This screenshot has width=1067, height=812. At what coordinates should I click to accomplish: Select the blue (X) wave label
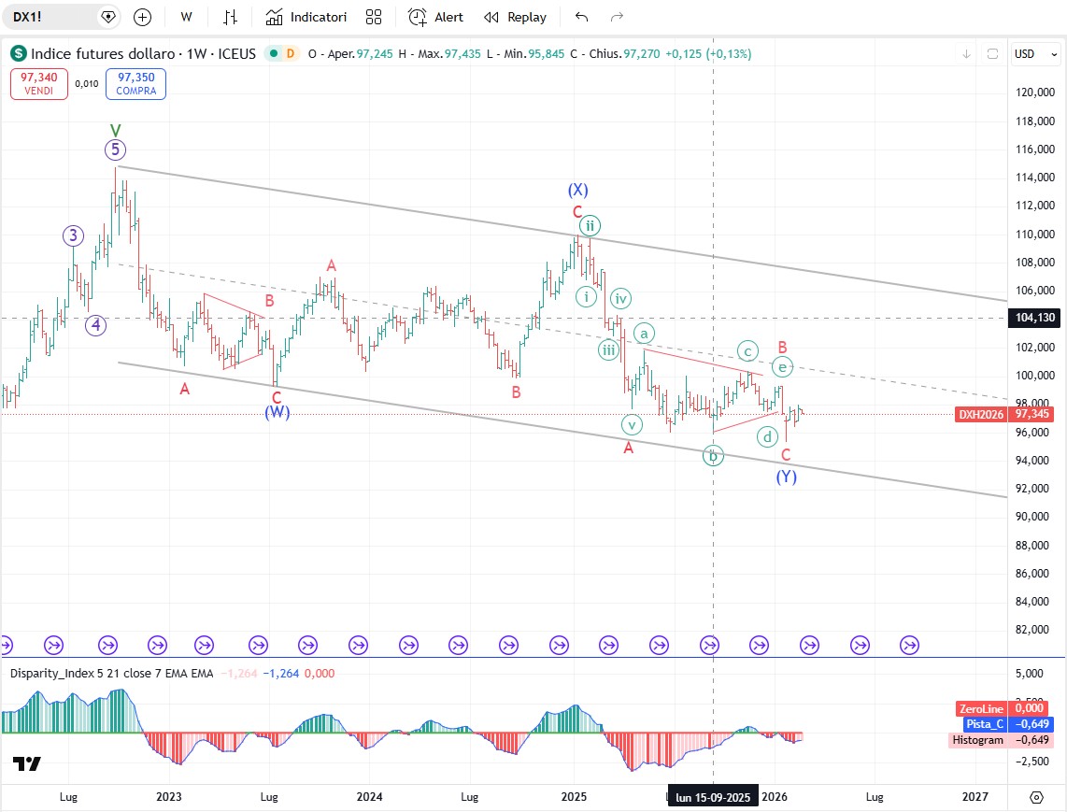[577, 190]
